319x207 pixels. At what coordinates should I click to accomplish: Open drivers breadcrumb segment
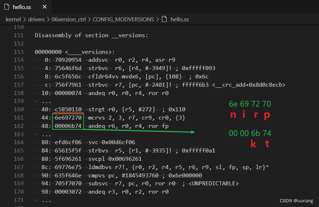(36, 20)
